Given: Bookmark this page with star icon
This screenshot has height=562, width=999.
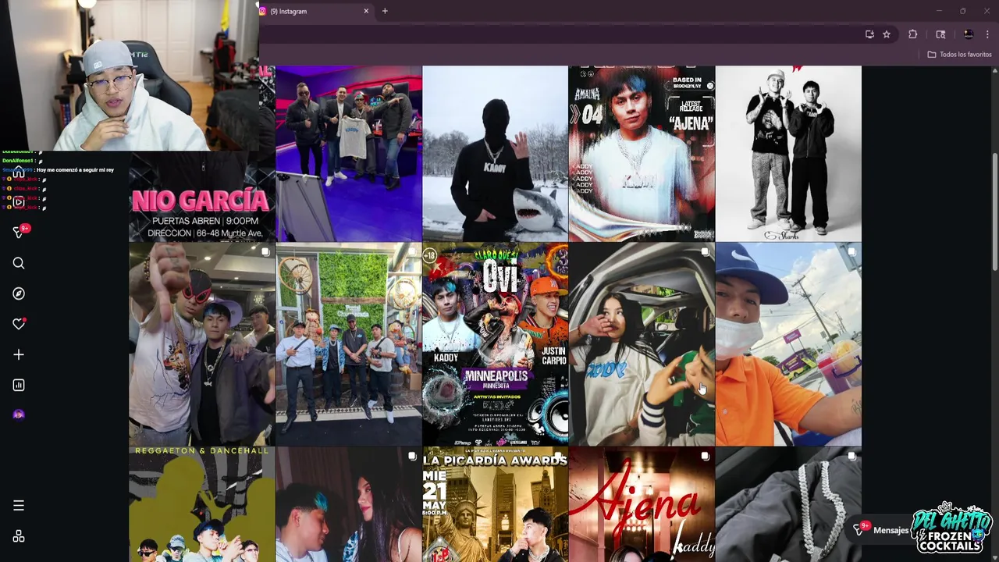Looking at the screenshot, I should [x=887, y=34].
